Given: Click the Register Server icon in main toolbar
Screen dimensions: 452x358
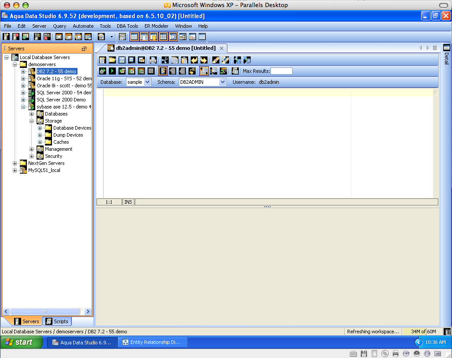Looking at the screenshot, I should point(6,37).
